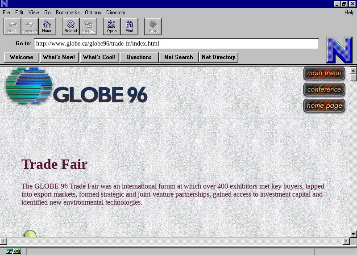Image resolution: width=357 pixels, height=256 pixels.
Task: Open the File menu
Action: click(x=6, y=13)
